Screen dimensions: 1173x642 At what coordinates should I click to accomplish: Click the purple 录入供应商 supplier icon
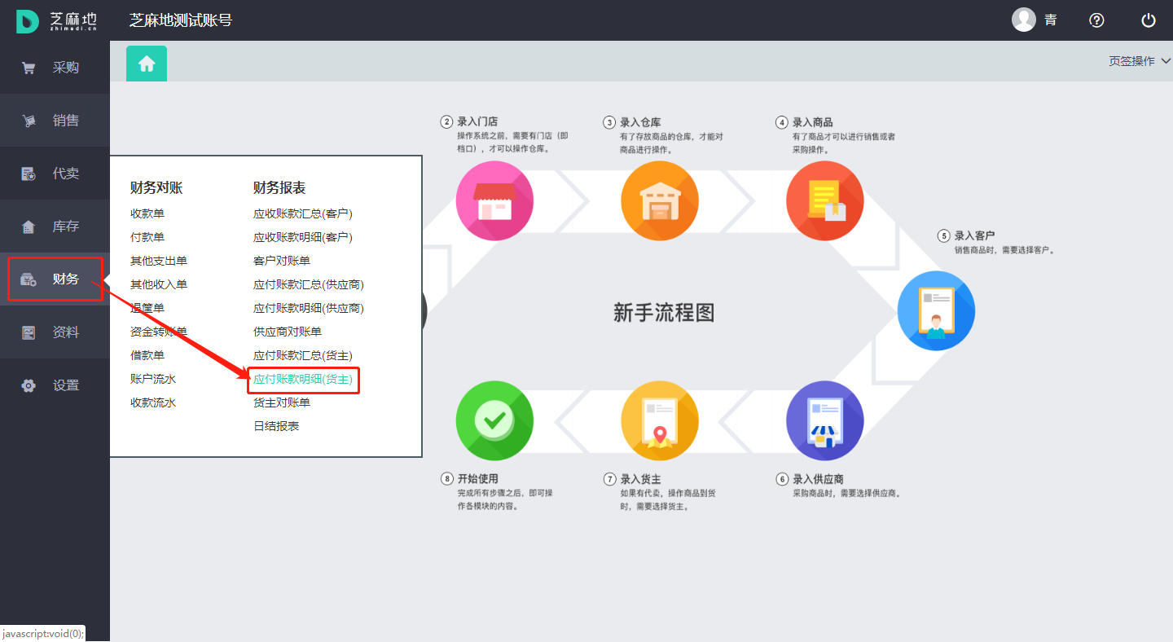[824, 421]
